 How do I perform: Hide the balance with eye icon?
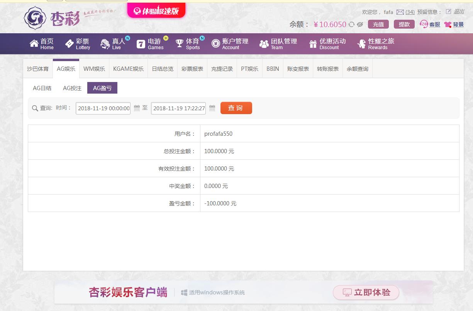pos(360,24)
